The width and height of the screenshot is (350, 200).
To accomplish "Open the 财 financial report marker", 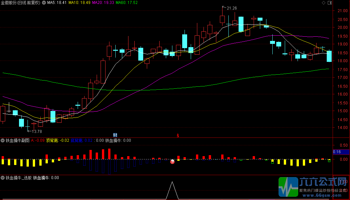I will (115, 135).
